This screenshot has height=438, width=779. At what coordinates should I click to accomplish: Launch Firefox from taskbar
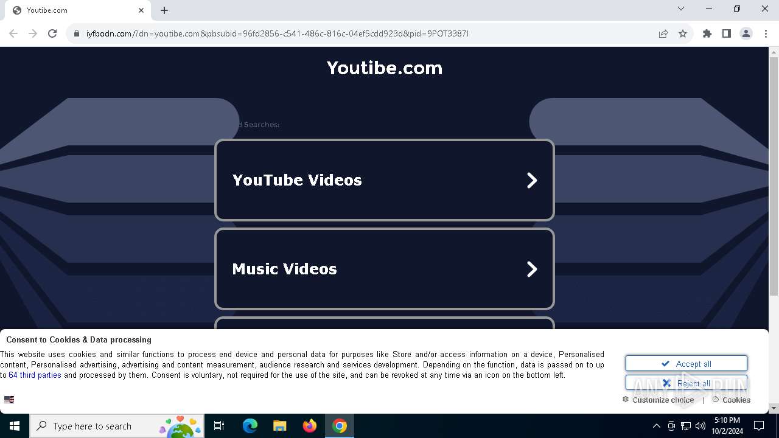[x=310, y=426]
